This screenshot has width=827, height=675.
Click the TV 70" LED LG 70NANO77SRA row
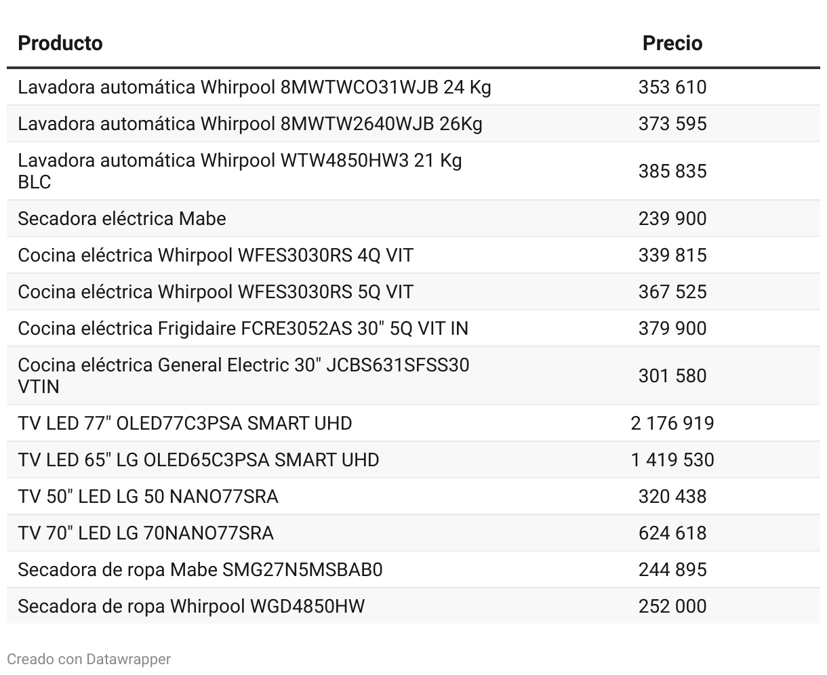tap(413, 533)
